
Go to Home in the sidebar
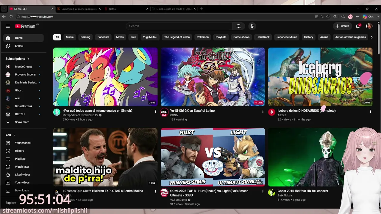(x=23, y=38)
